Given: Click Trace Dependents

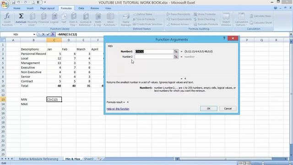Looking at the screenshot, I should [179, 19].
